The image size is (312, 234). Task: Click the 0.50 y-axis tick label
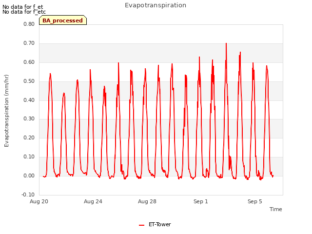[29, 81]
